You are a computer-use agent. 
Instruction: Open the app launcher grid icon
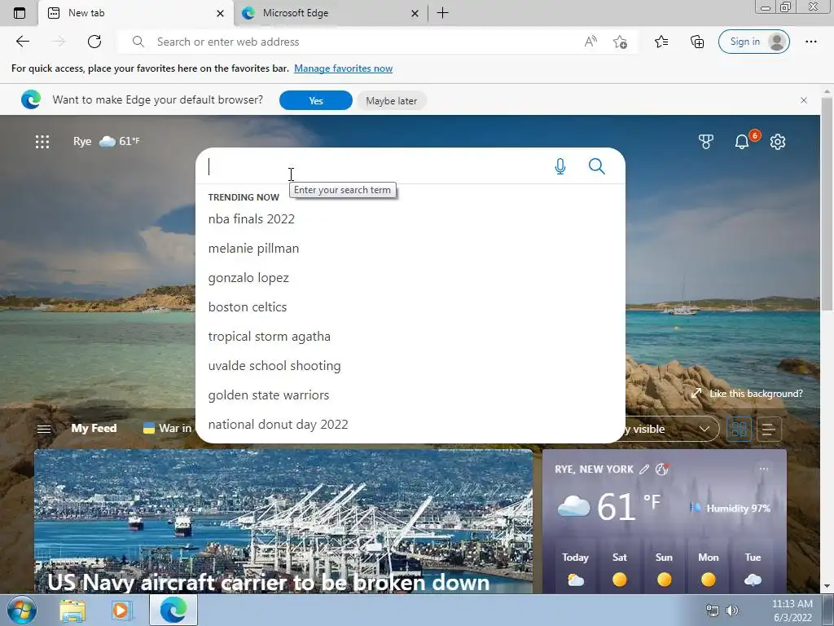(x=42, y=142)
